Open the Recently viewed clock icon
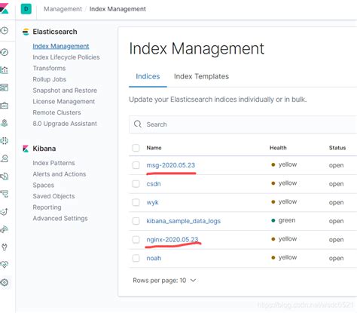 (x=5, y=31)
